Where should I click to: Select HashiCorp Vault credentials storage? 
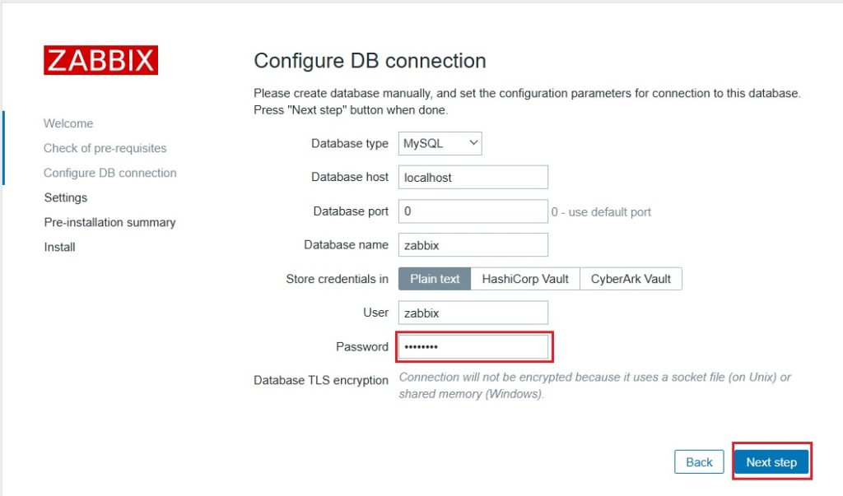(x=525, y=279)
